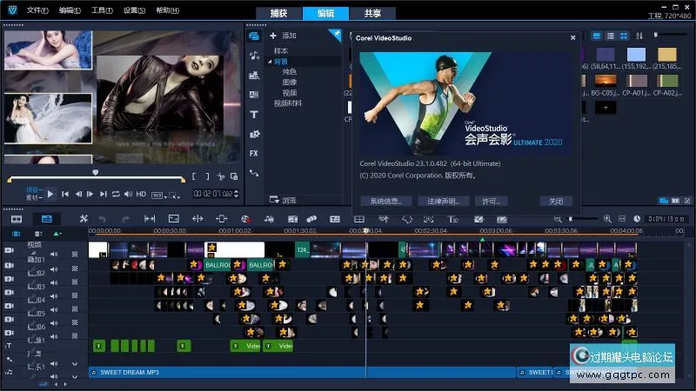Click the zoom-in magnifier on timeline
Image resolution: width=696 pixels, height=391 pixels.
point(606,219)
